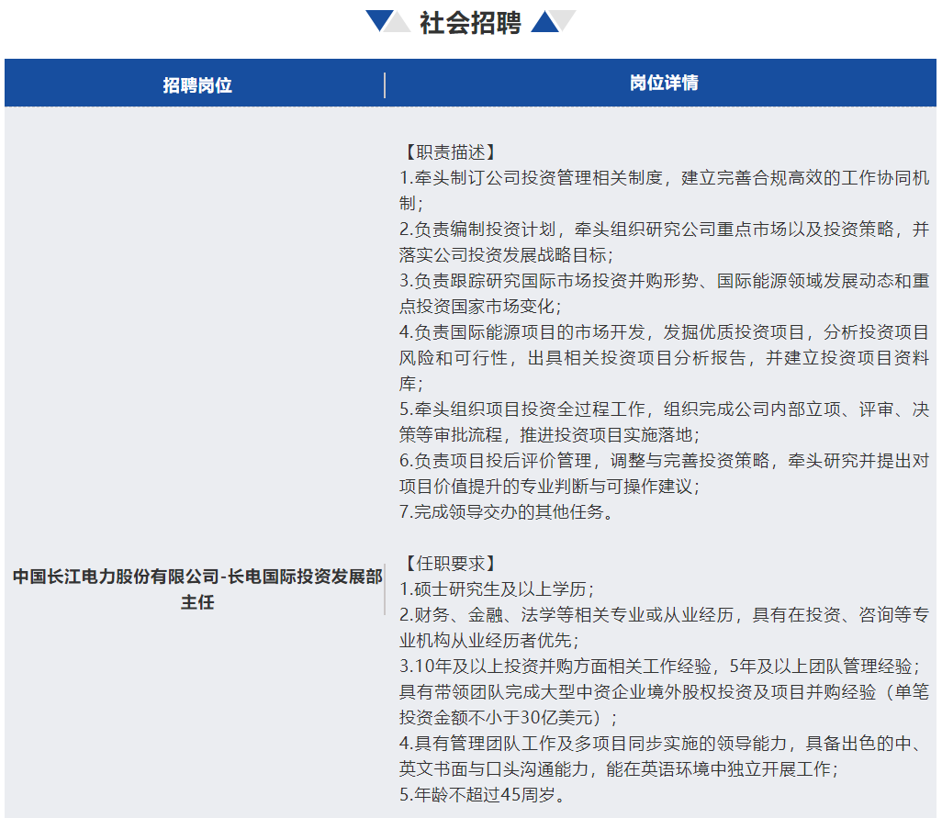This screenshot has height=818, width=942.
Task: Click the 【任职要求】 section label
Action: pyautogui.click(x=449, y=564)
